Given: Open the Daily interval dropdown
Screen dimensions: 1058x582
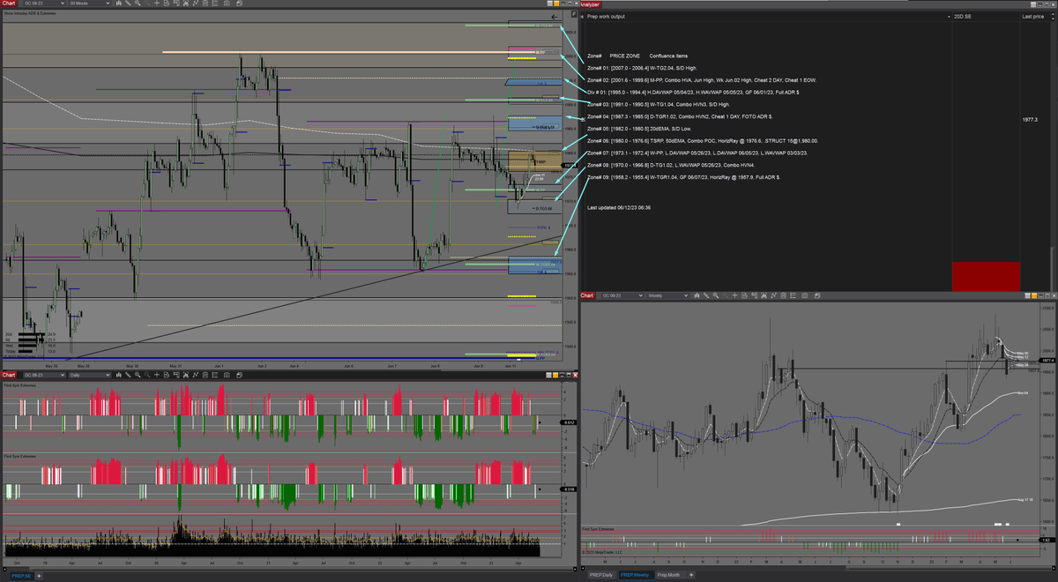Looking at the screenshot, I should [x=90, y=375].
